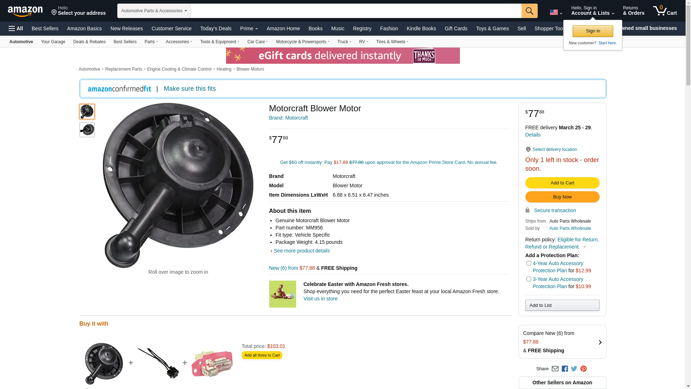Image resolution: width=691 pixels, height=389 pixels.
Task: Share product on Twitter icon
Action: pos(574,368)
